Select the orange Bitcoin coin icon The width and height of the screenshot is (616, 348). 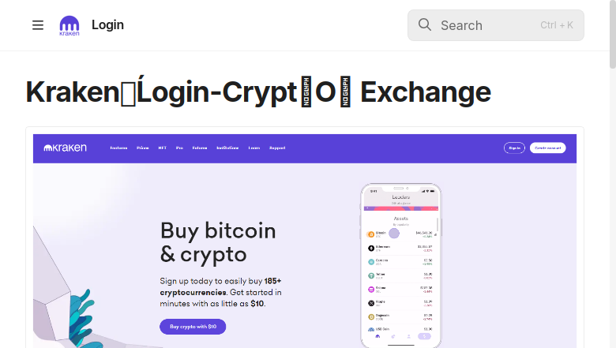tap(371, 234)
